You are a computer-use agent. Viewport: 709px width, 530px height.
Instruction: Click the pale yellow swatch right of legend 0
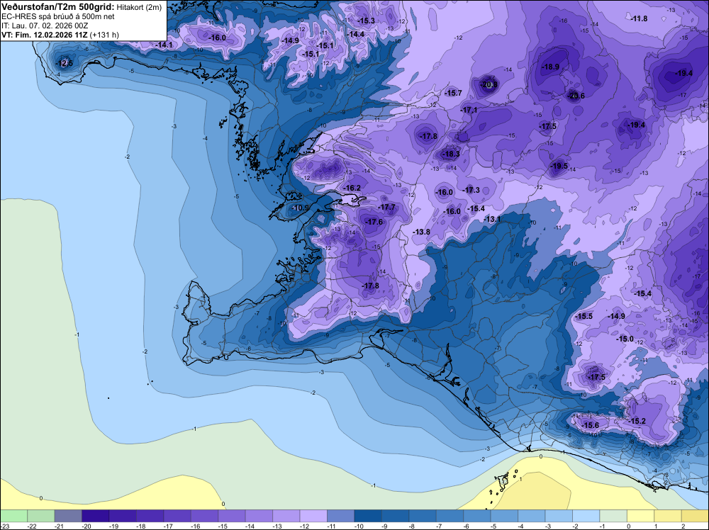[x=640, y=516]
